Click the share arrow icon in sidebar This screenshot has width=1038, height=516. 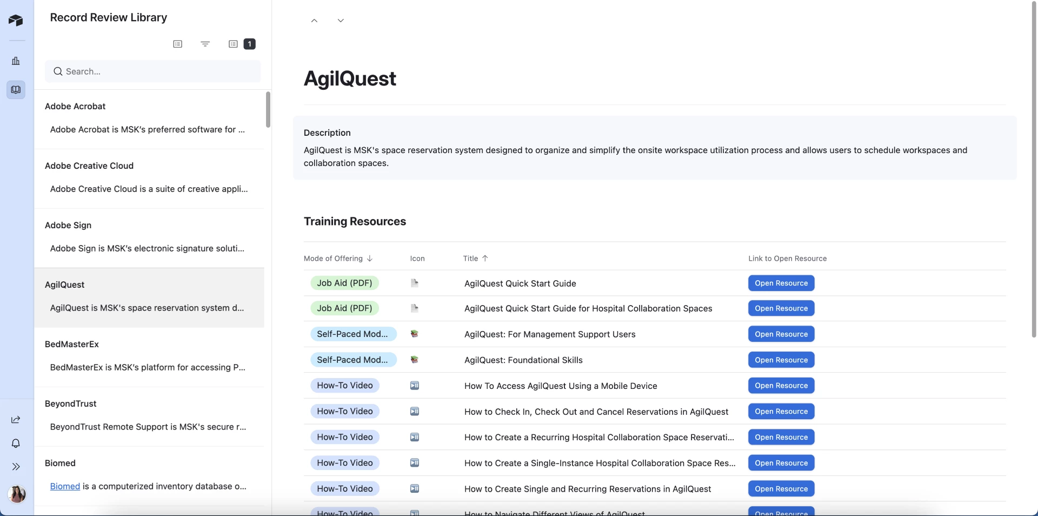pyautogui.click(x=16, y=420)
